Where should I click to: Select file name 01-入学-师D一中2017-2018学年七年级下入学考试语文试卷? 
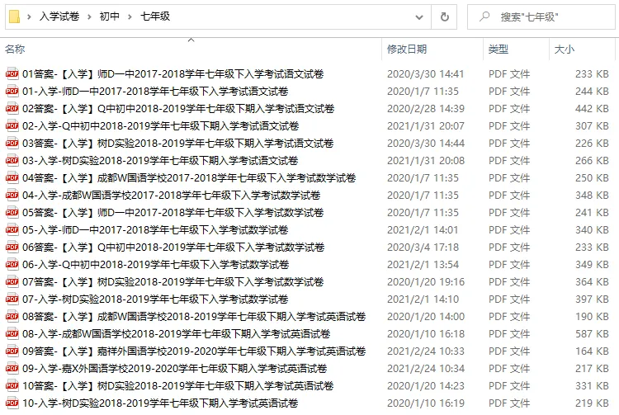(x=155, y=91)
